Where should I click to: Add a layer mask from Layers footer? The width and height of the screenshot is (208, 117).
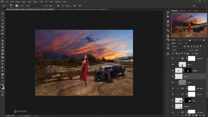(x=189, y=115)
